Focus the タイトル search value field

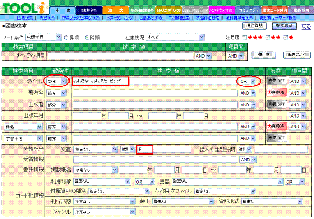coord(155,81)
